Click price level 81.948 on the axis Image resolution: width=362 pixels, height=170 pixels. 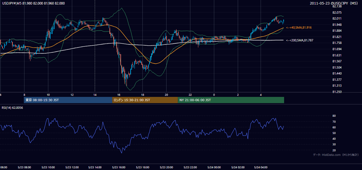pos(337,25)
